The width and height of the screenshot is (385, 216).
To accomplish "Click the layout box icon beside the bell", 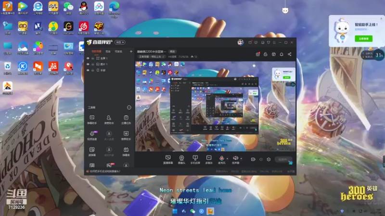I will point(273,54).
